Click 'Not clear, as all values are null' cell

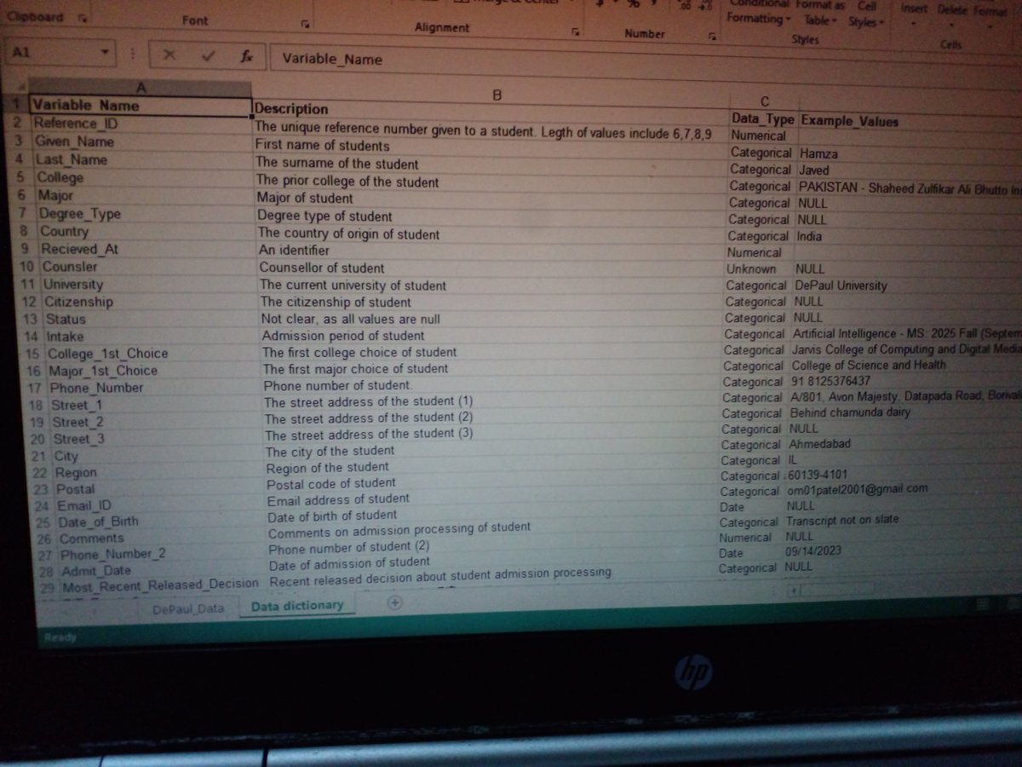(491, 319)
